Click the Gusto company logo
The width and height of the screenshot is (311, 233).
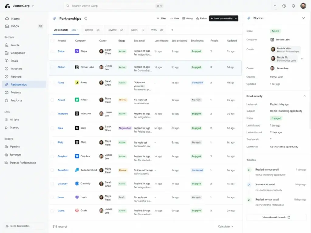point(77,211)
